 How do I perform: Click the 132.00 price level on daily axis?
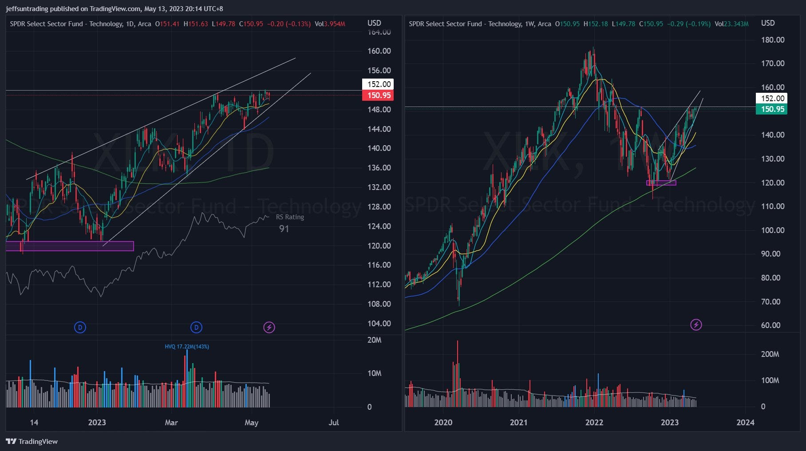[x=379, y=187]
